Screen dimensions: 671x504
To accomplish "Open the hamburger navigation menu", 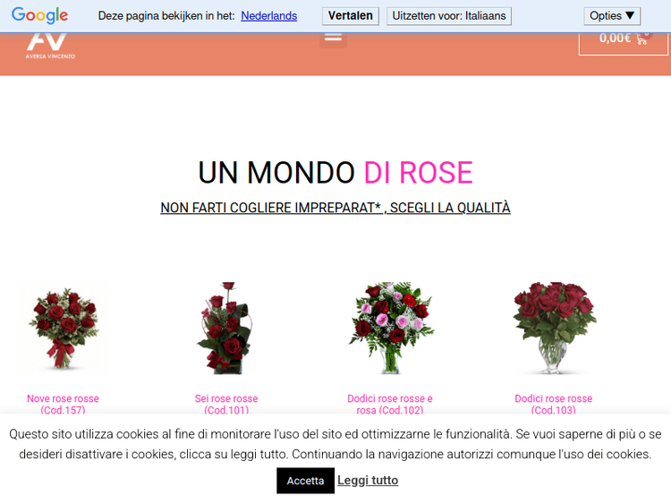I will click(333, 37).
